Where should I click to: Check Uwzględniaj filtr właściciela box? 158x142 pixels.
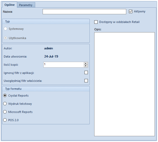pos(86,81)
